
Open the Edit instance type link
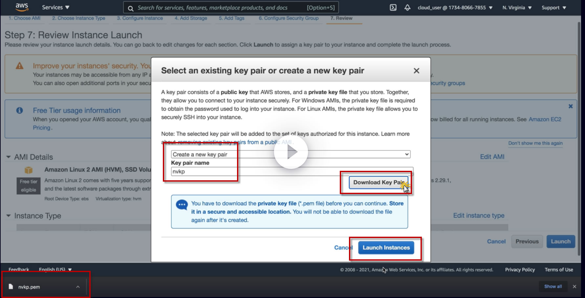[479, 216]
